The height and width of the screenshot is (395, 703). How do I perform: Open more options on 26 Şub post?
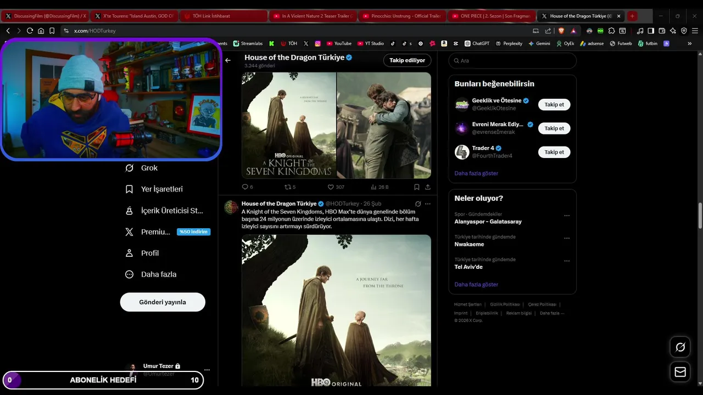point(428,204)
